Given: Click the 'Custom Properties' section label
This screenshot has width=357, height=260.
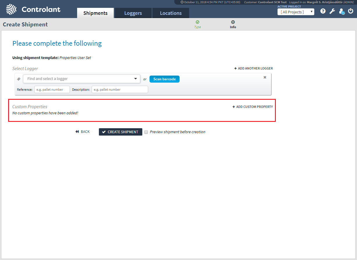Looking at the screenshot, I should (30, 107).
